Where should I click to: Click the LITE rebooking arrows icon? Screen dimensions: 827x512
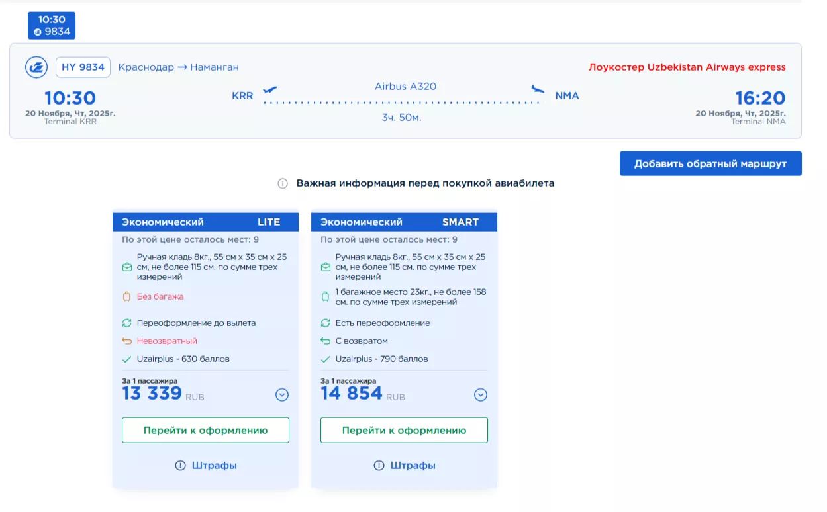(x=126, y=323)
